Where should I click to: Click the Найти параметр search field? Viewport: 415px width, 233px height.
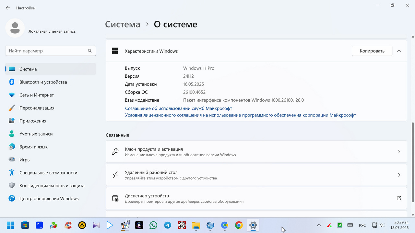tap(51, 51)
